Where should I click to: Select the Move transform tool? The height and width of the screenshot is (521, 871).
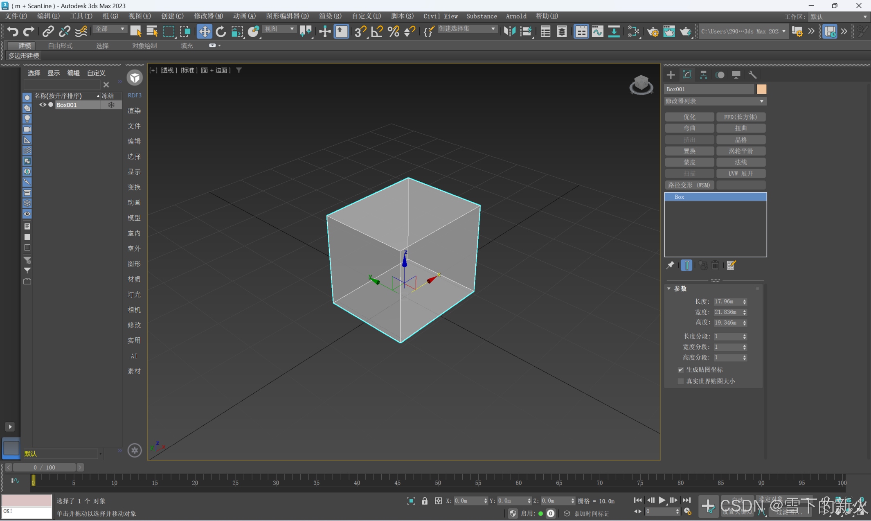click(x=204, y=32)
